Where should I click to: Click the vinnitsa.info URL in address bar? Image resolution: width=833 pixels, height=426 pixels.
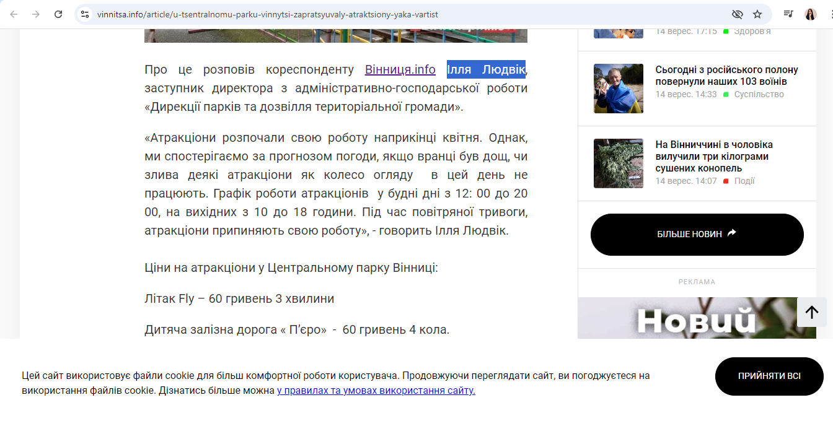(267, 14)
